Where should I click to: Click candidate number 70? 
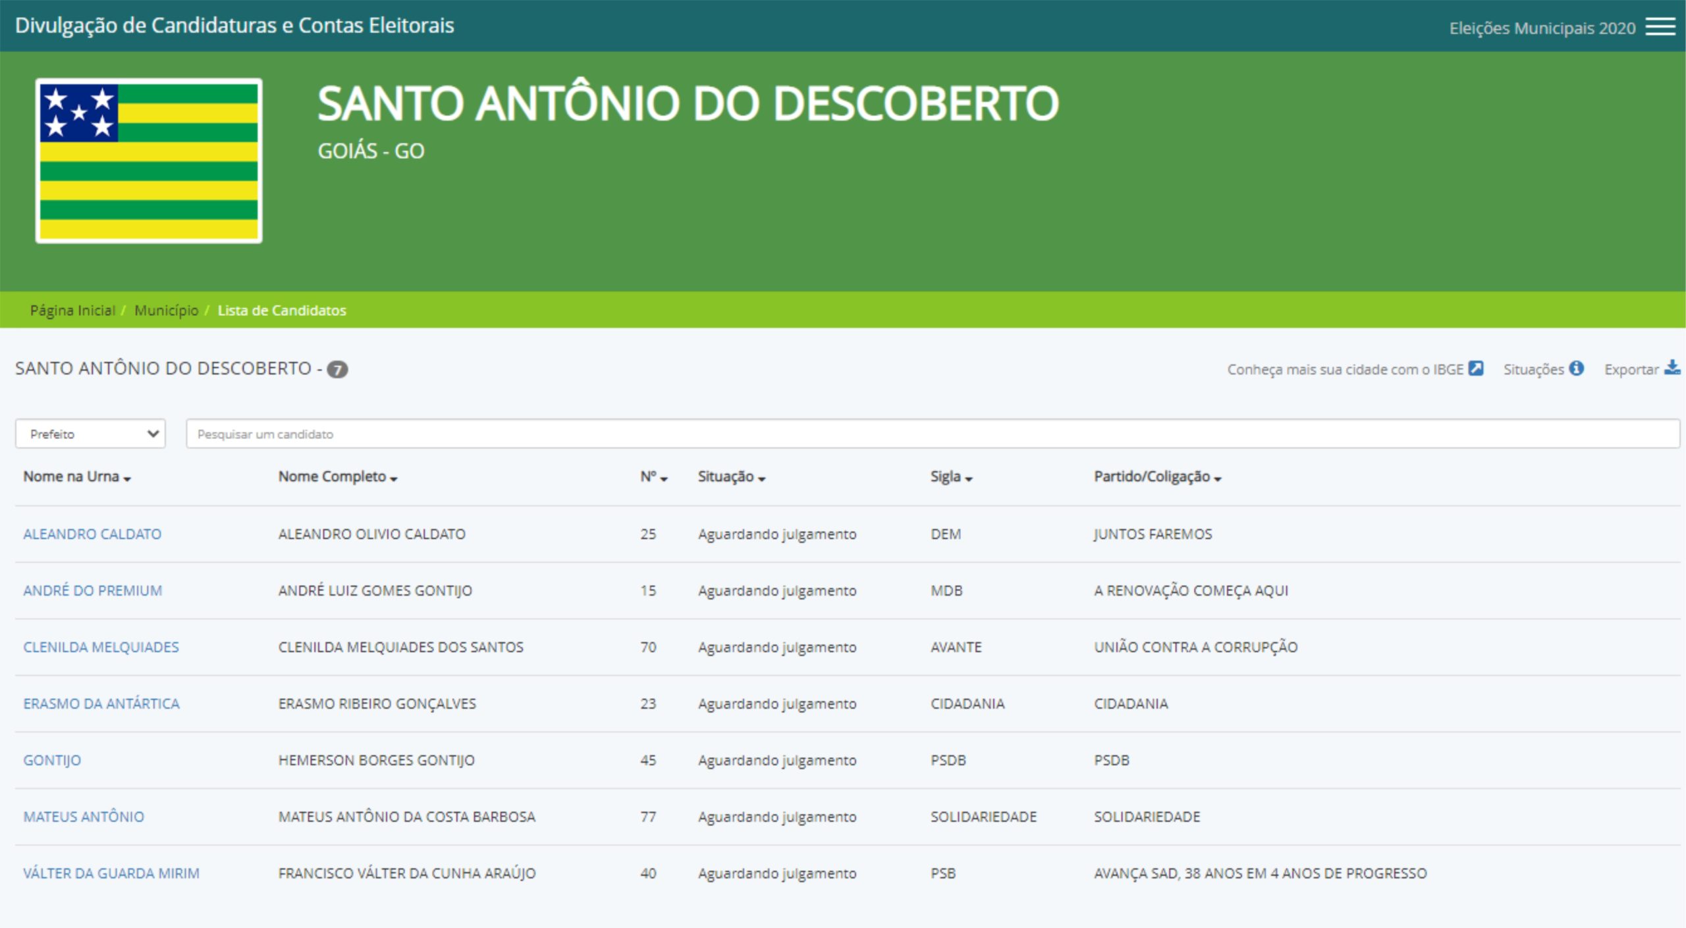tap(648, 647)
